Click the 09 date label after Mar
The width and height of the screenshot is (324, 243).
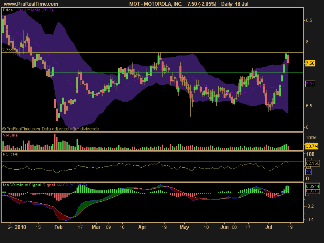(108, 227)
